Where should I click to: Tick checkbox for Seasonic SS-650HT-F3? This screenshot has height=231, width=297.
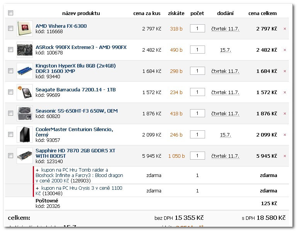click(11, 113)
